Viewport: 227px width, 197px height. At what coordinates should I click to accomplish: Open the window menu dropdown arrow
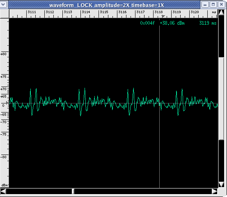[3, 5]
